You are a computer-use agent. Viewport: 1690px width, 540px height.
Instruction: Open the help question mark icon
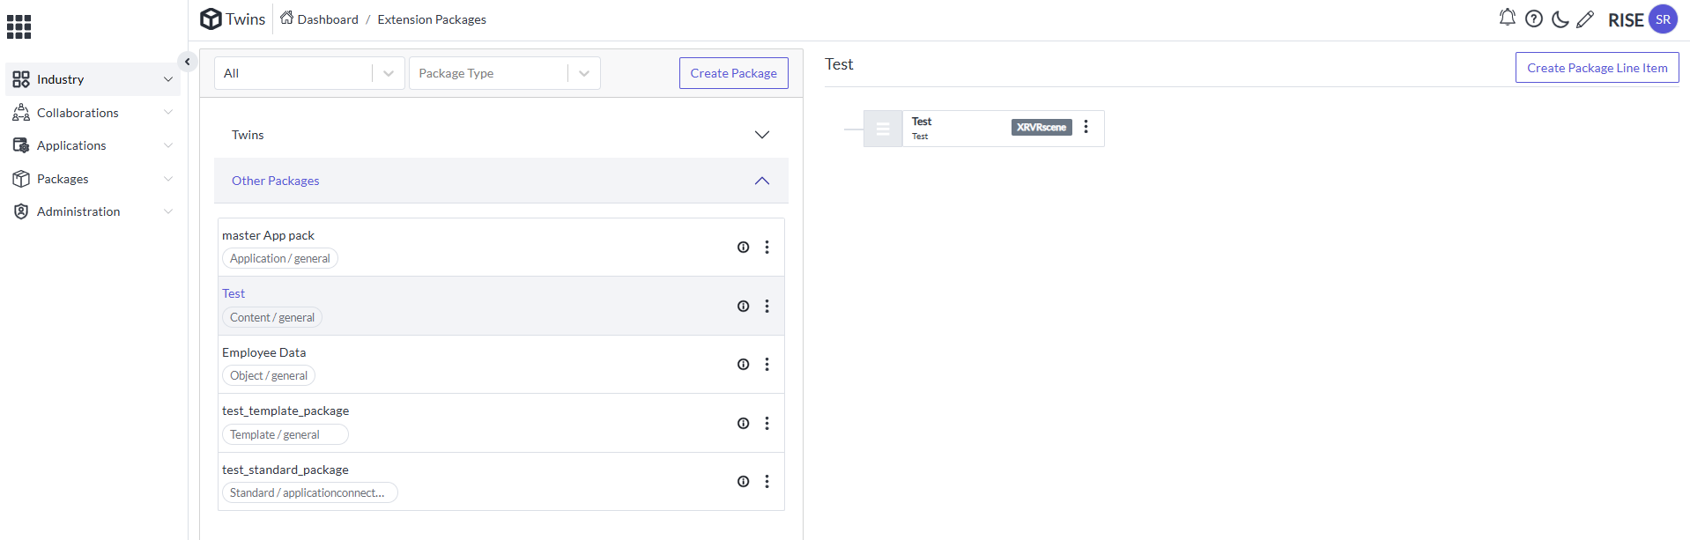click(x=1534, y=18)
